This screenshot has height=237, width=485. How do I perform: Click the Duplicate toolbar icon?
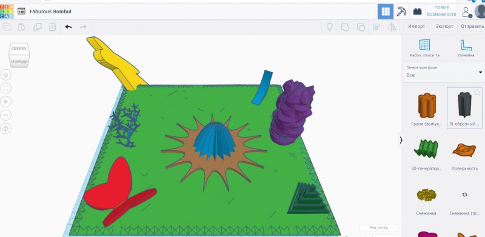[37, 27]
